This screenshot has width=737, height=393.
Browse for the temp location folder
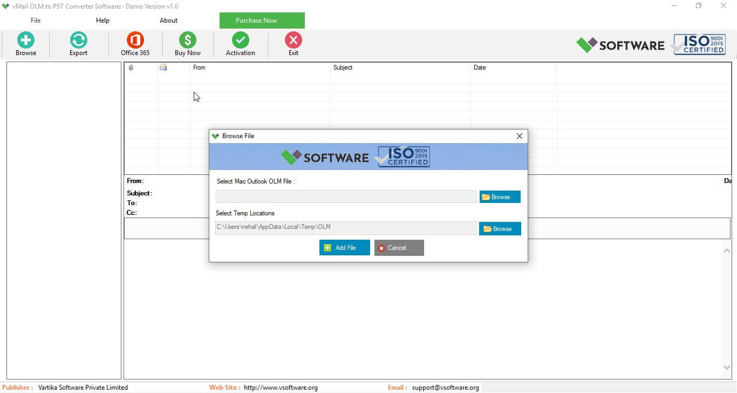pyautogui.click(x=500, y=229)
